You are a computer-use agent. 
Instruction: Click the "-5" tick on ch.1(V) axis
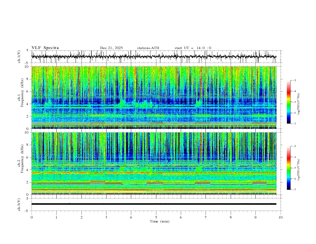click(27, 63)
